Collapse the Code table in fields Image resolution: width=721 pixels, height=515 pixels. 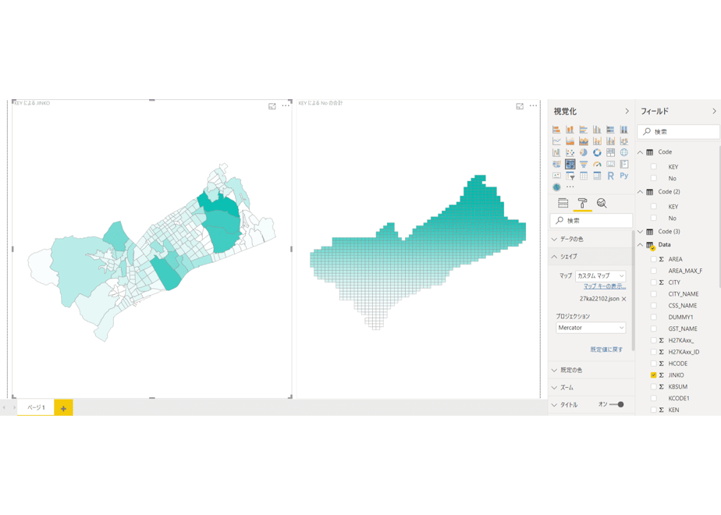point(640,152)
